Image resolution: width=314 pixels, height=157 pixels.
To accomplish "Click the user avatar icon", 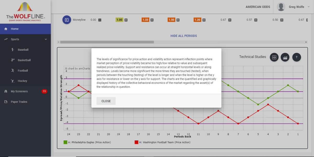I will (281, 7).
